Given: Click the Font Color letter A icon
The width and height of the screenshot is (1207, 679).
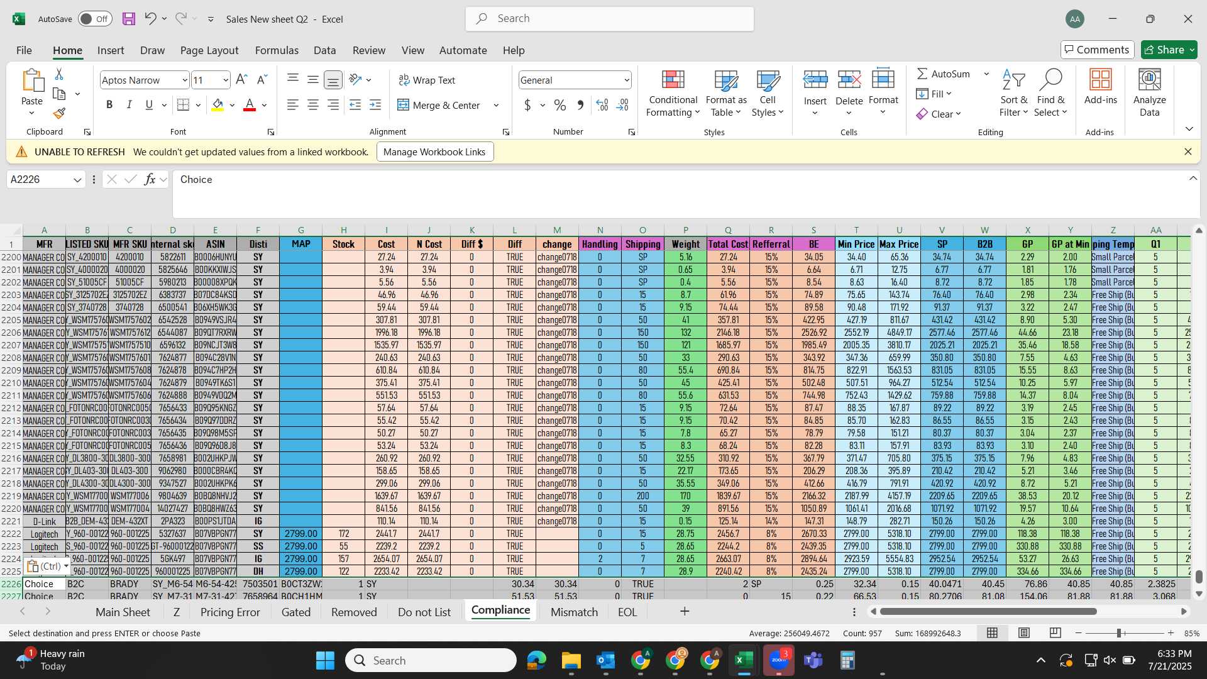Looking at the screenshot, I should tap(250, 105).
